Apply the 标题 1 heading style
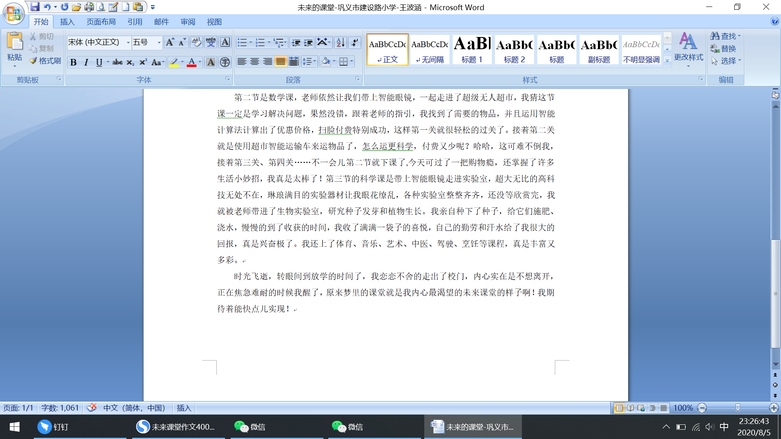Image resolution: width=781 pixels, height=439 pixels. coord(472,49)
